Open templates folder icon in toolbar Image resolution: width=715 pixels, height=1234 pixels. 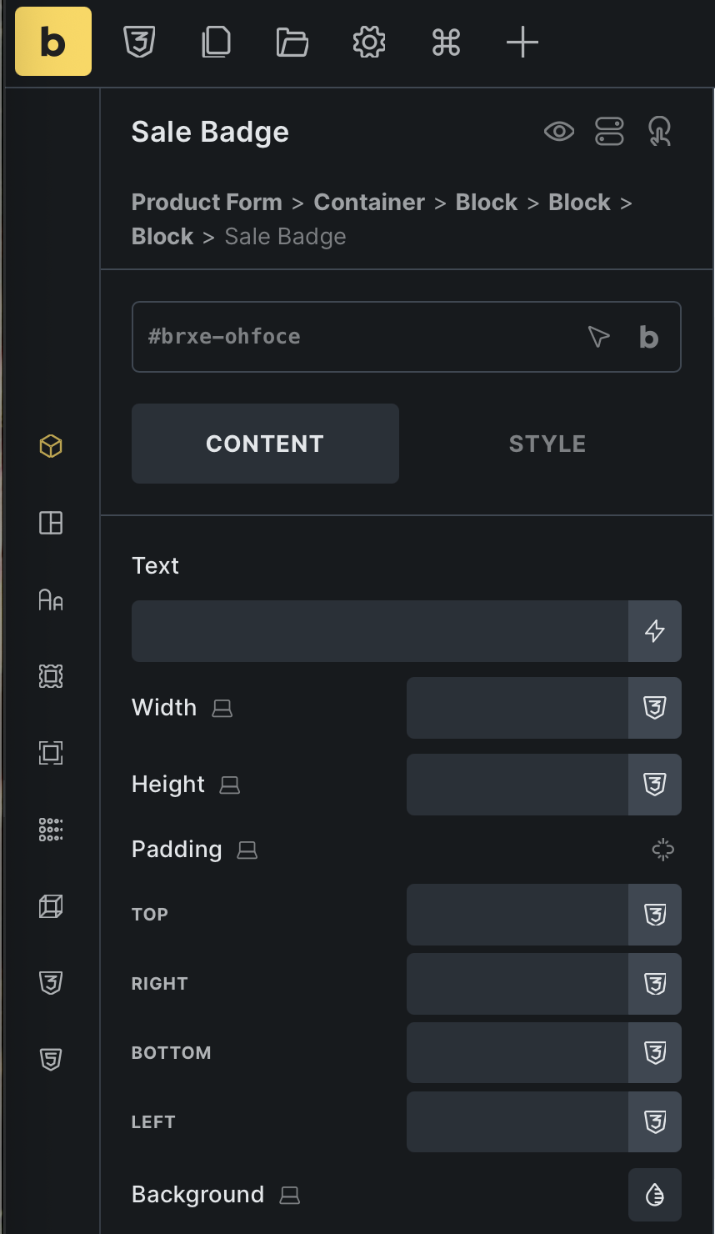coord(292,42)
